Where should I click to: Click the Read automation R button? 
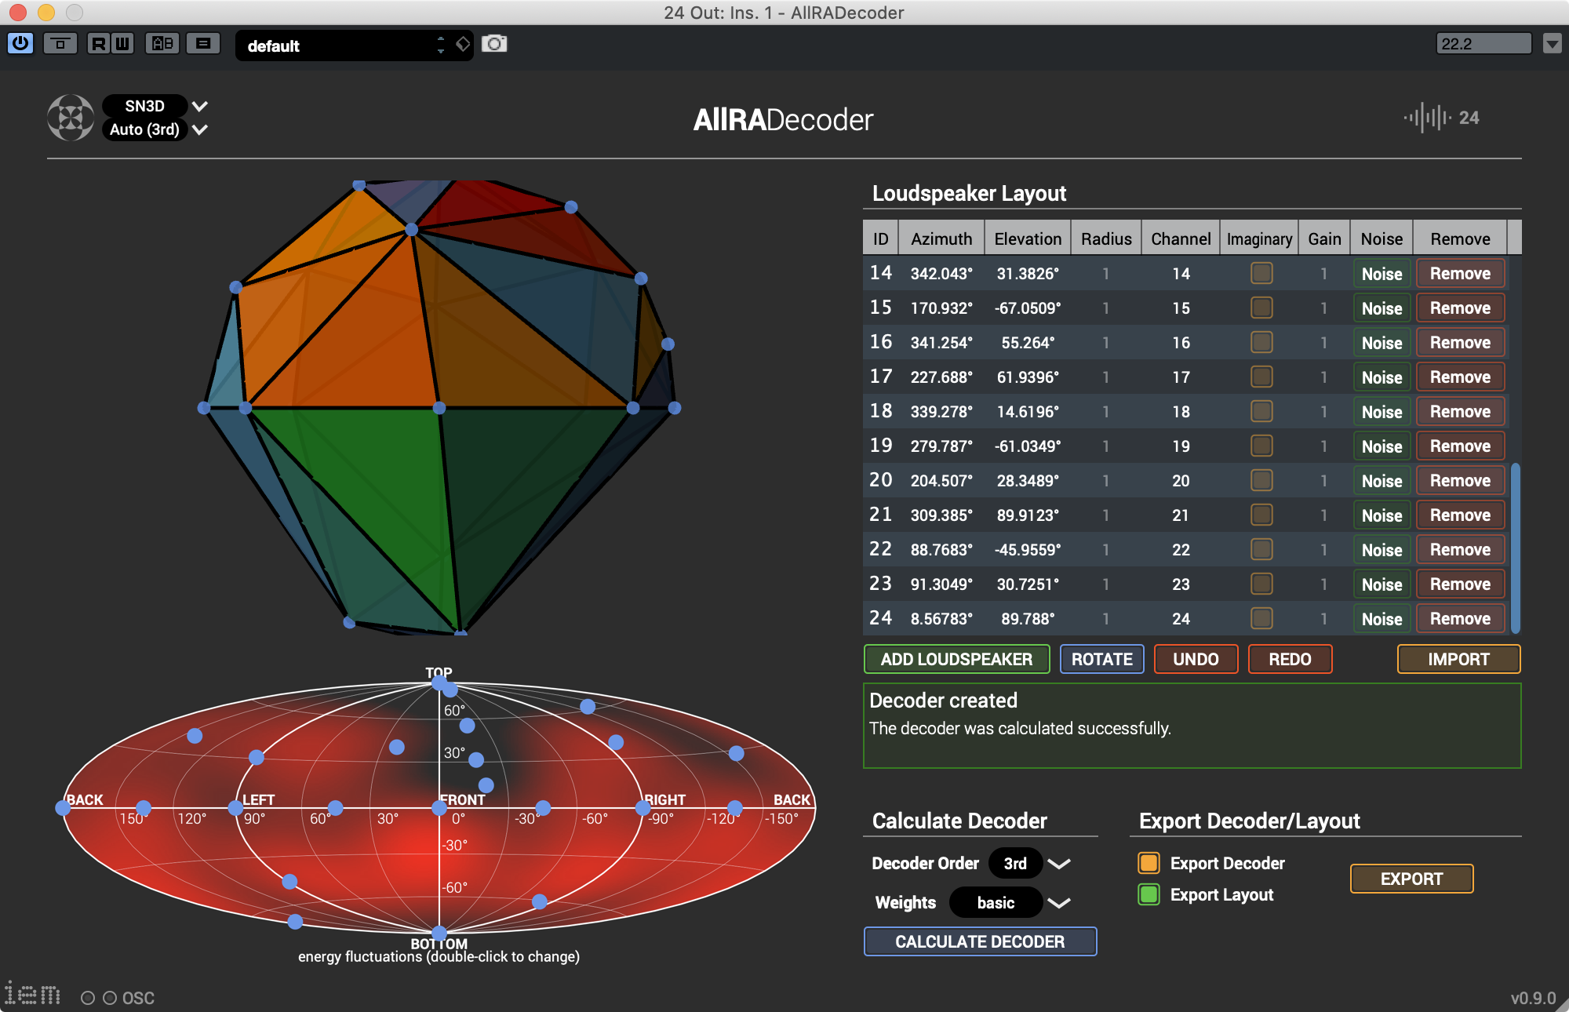point(99,43)
